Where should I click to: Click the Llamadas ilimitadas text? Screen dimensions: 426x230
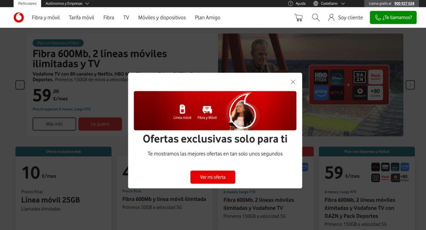(x=41, y=209)
